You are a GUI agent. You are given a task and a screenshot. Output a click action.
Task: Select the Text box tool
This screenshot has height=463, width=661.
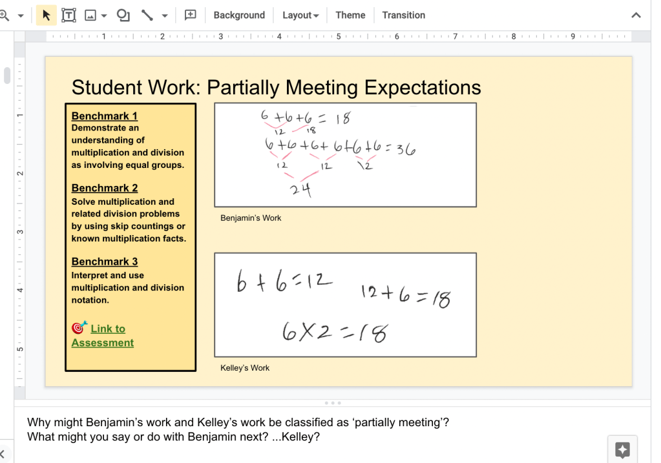[x=68, y=15]
